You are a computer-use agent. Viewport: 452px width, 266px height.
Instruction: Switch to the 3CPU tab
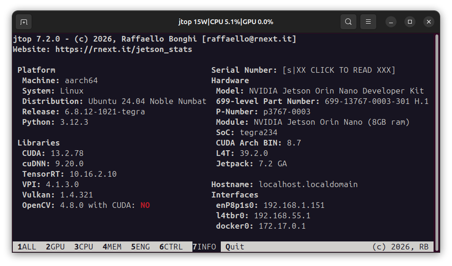(84, 247)
